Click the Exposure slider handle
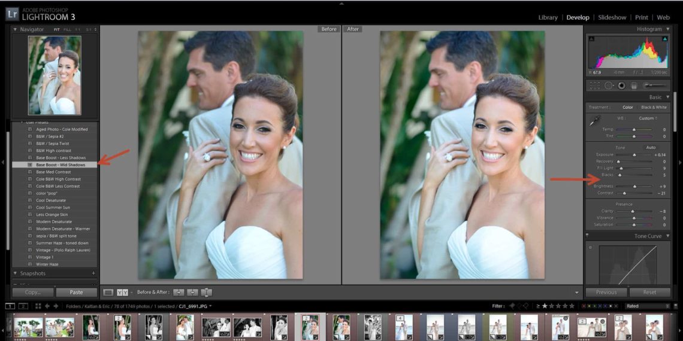The image size is (683, 341). pyautogui.click(x=634, y=155)
